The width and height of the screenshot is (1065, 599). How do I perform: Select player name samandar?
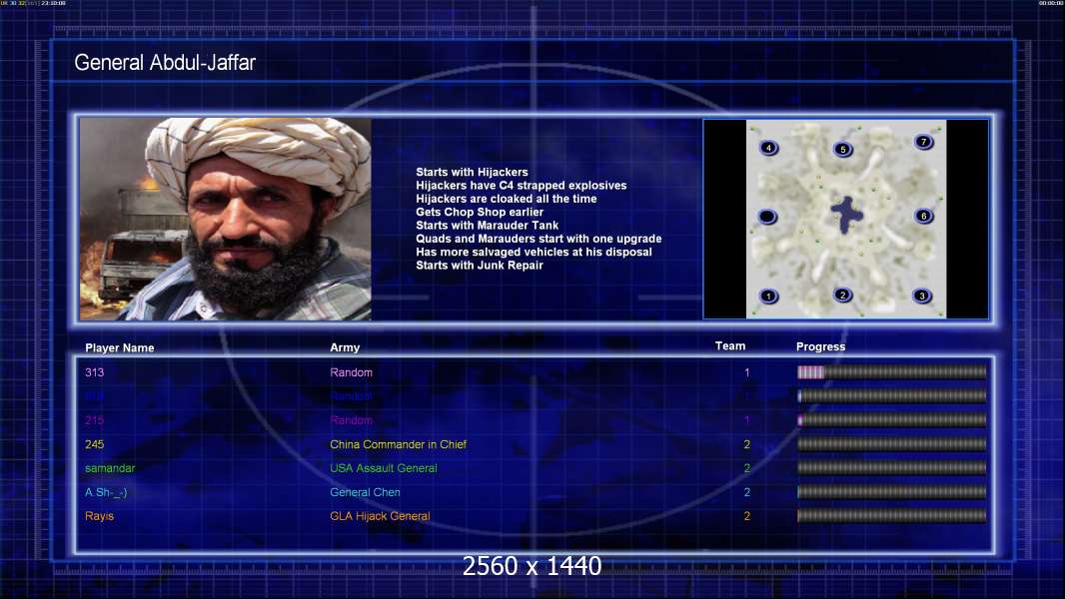click(x=110, y=468)
